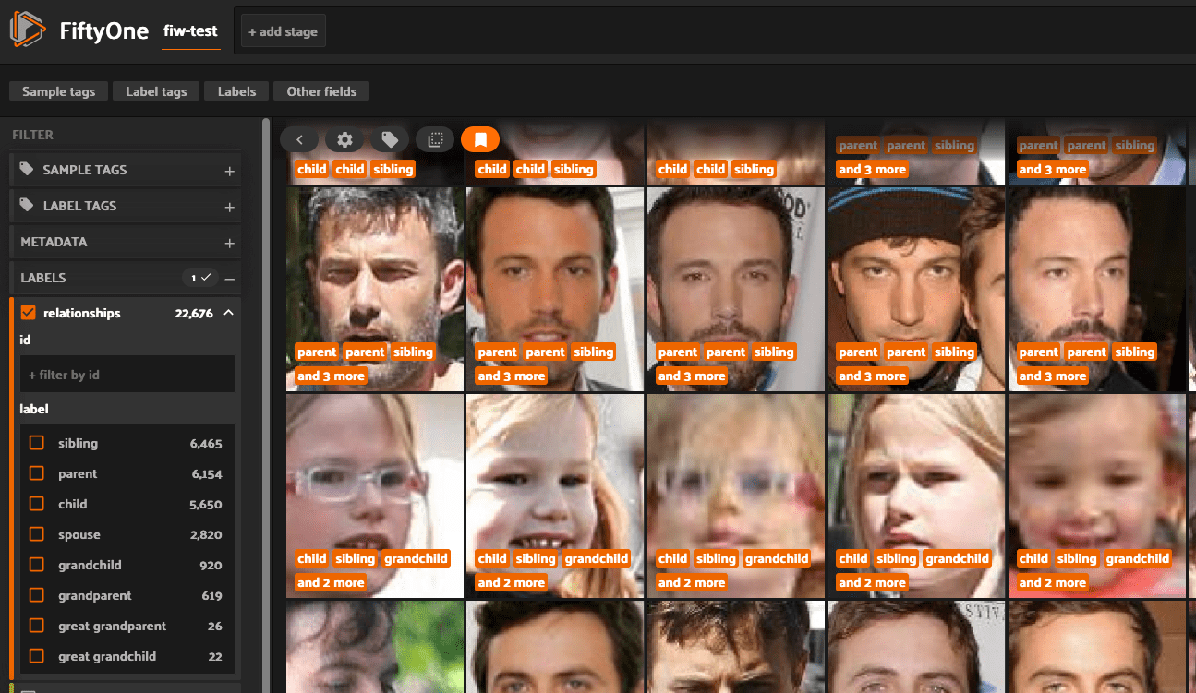Clear the Labels selected count badge
The width and height of the screenshot is (1196, 693).
point(199,278)
